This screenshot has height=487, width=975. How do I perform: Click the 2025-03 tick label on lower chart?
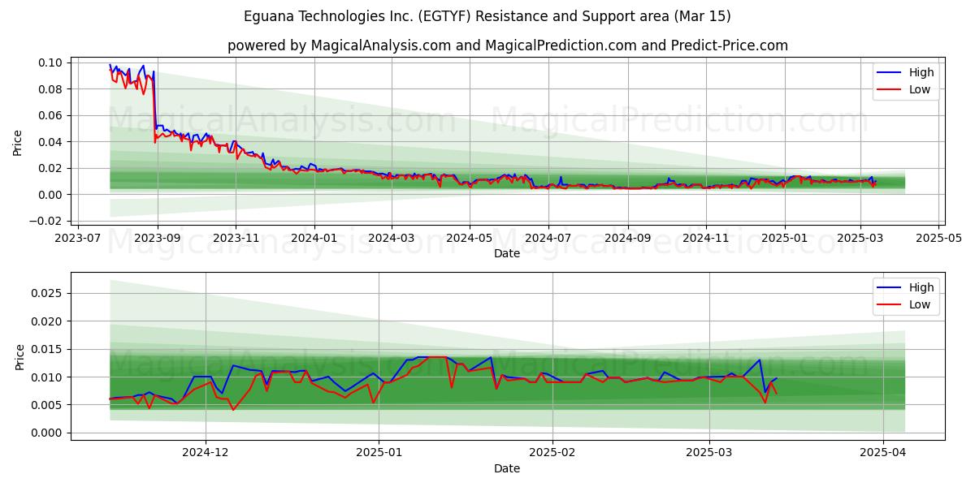tap(709, 454)
